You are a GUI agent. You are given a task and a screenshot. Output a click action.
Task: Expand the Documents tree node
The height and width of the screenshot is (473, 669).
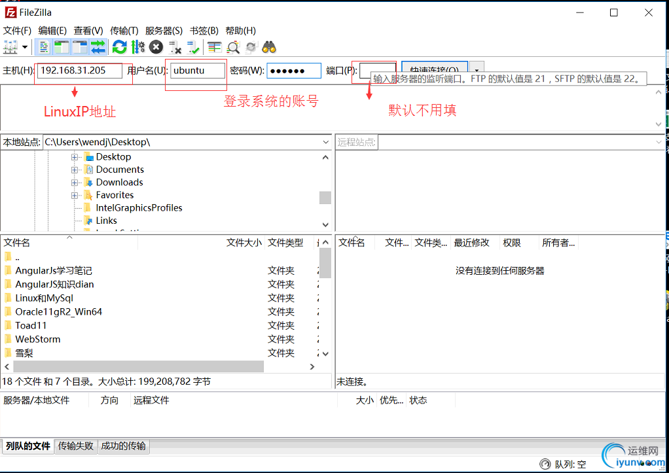(74, 169)
